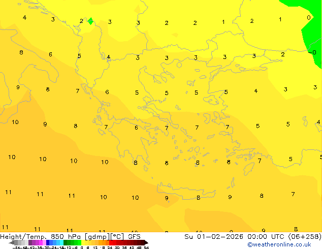Image resolution: width=322 pixels, height=249 pixels.
Task: Click the darkest green swatch in the scale
Action: pyautogui.click(x=65, y=242)
